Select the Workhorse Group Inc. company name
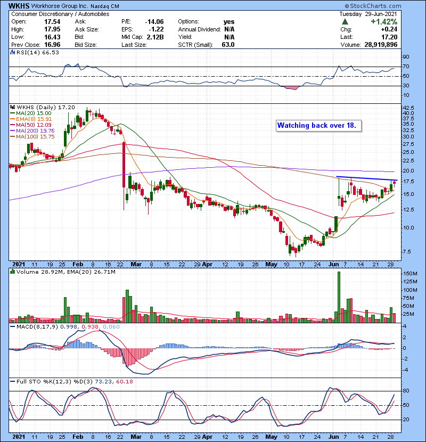Image resolution: width=426 pixels, height=442 pixels. (x=59, y=6)
